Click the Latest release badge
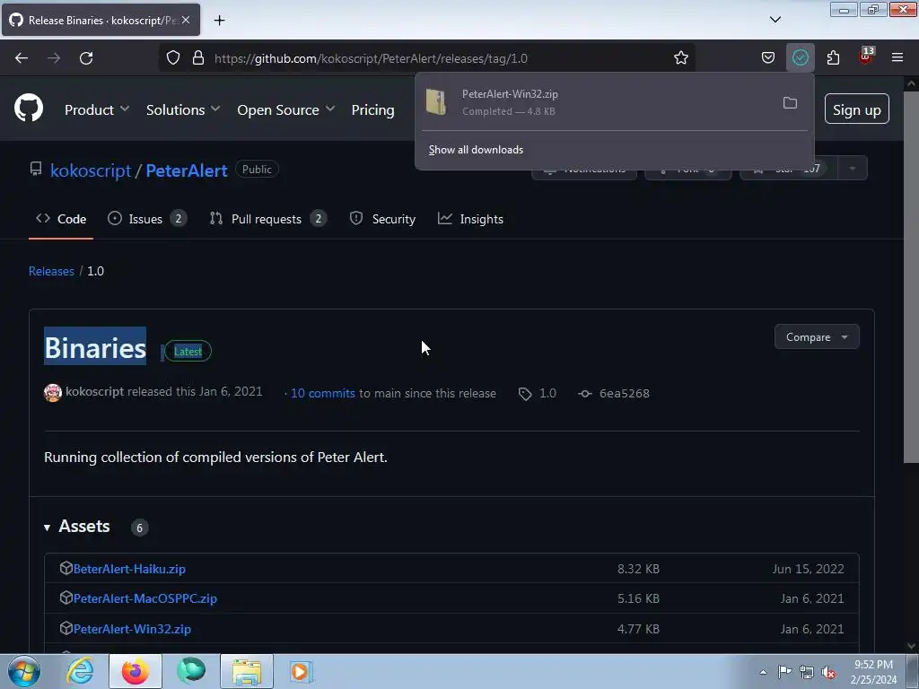This screenshot has width=919, height=689. (x=188, y=352)
